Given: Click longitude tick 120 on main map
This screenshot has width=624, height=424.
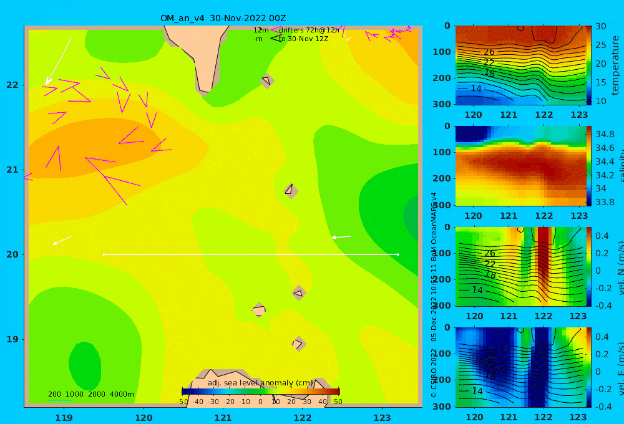Looking at the screenshot, I should (144, 418).
